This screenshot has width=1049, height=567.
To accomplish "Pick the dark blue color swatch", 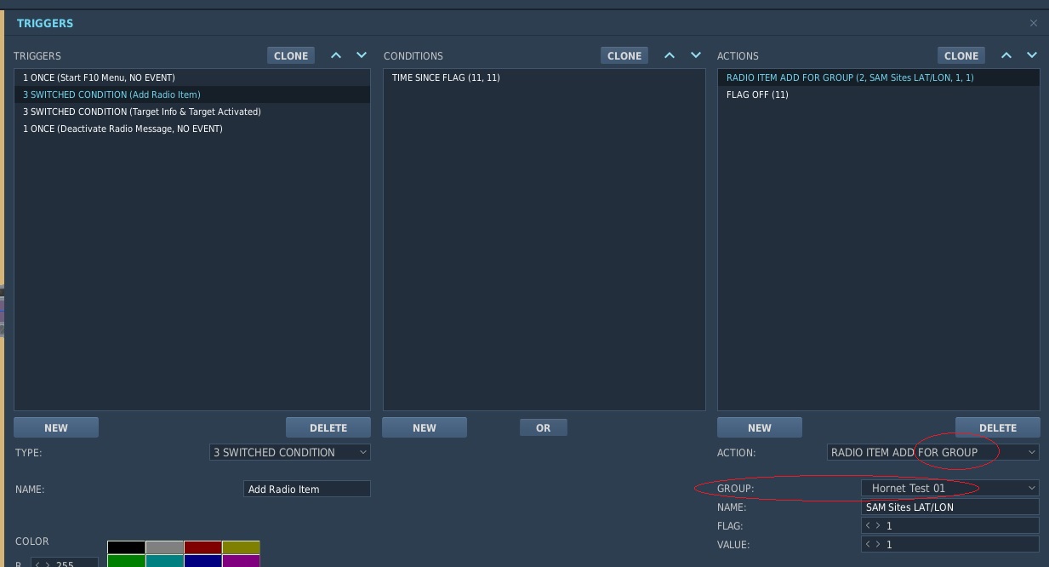I will [x=202, y=561].
